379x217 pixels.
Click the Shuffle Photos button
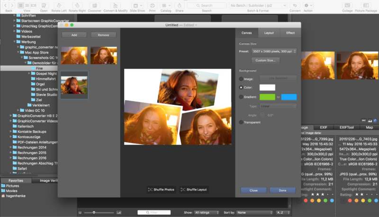[x=161, y=189]
